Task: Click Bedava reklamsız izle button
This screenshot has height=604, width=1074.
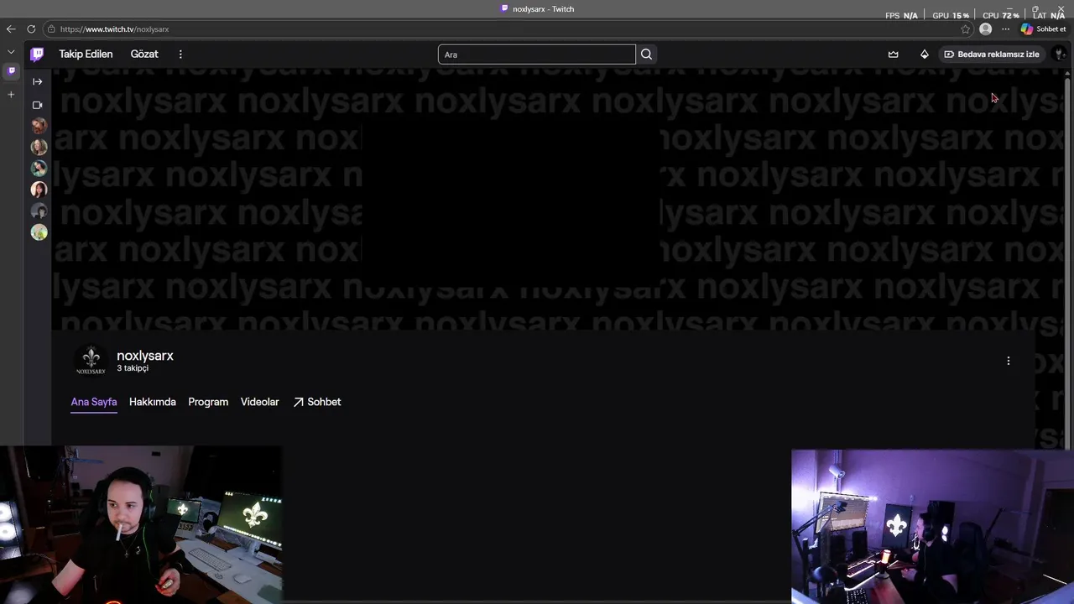Action: [992, 55]
